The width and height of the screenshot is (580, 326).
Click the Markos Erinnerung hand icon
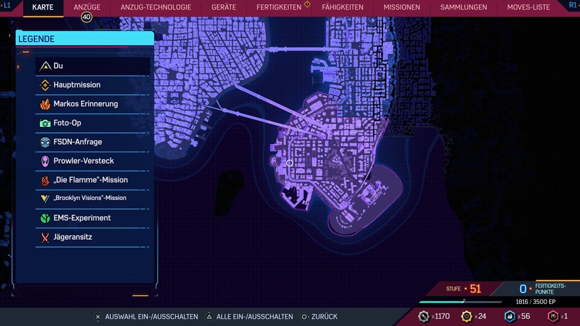coord(45,104)
